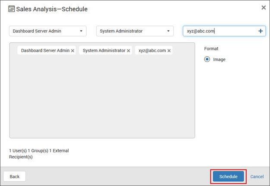
Task: Close the Sales Analysis Schedule dialog
Action: 264,7
